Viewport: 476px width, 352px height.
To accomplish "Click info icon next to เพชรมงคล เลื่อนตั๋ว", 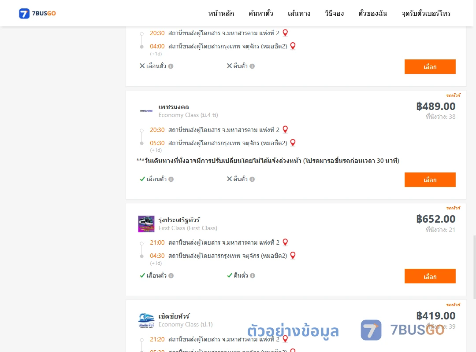I will [x=171, y=179].
